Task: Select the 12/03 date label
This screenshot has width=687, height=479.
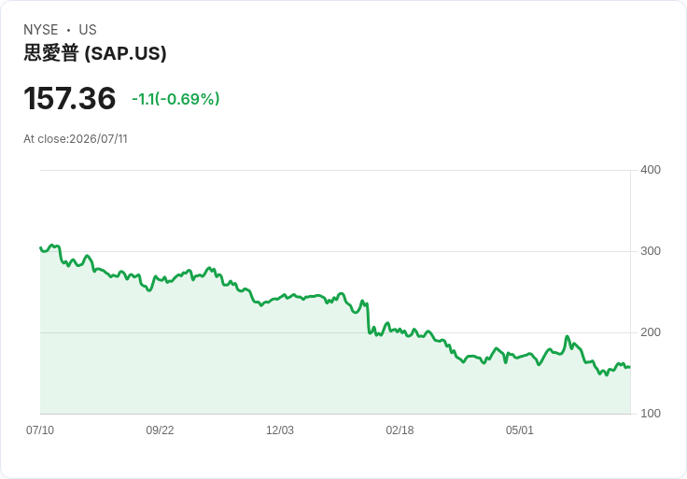Action: (x=280, y=430)
